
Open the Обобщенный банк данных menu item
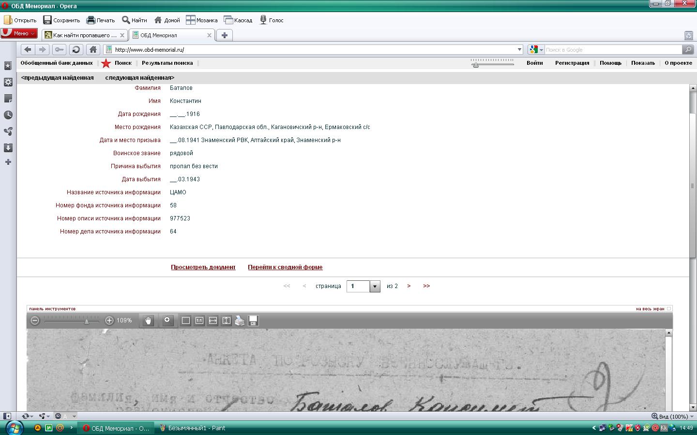click(x=57, y=63)
